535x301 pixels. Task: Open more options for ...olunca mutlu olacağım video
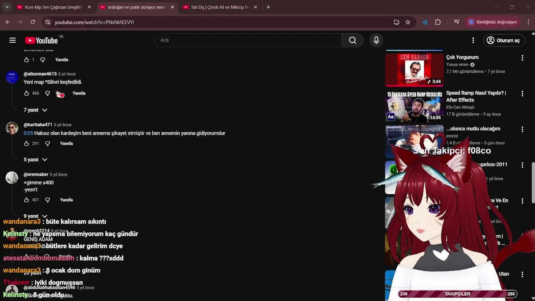pyautogui.click(x=522, y=130)
